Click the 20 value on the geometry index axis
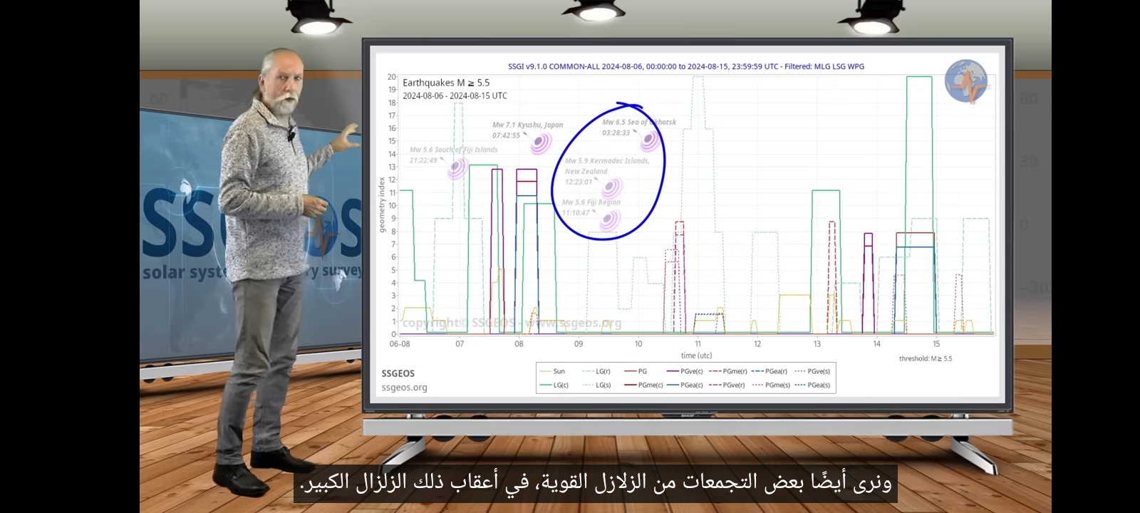The width and height of the screenshot is (1140, 513). [x=392, y=77]
